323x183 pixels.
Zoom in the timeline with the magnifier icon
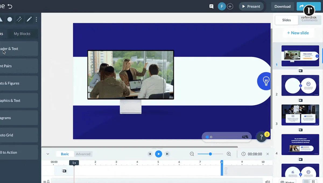pos(229,154)
